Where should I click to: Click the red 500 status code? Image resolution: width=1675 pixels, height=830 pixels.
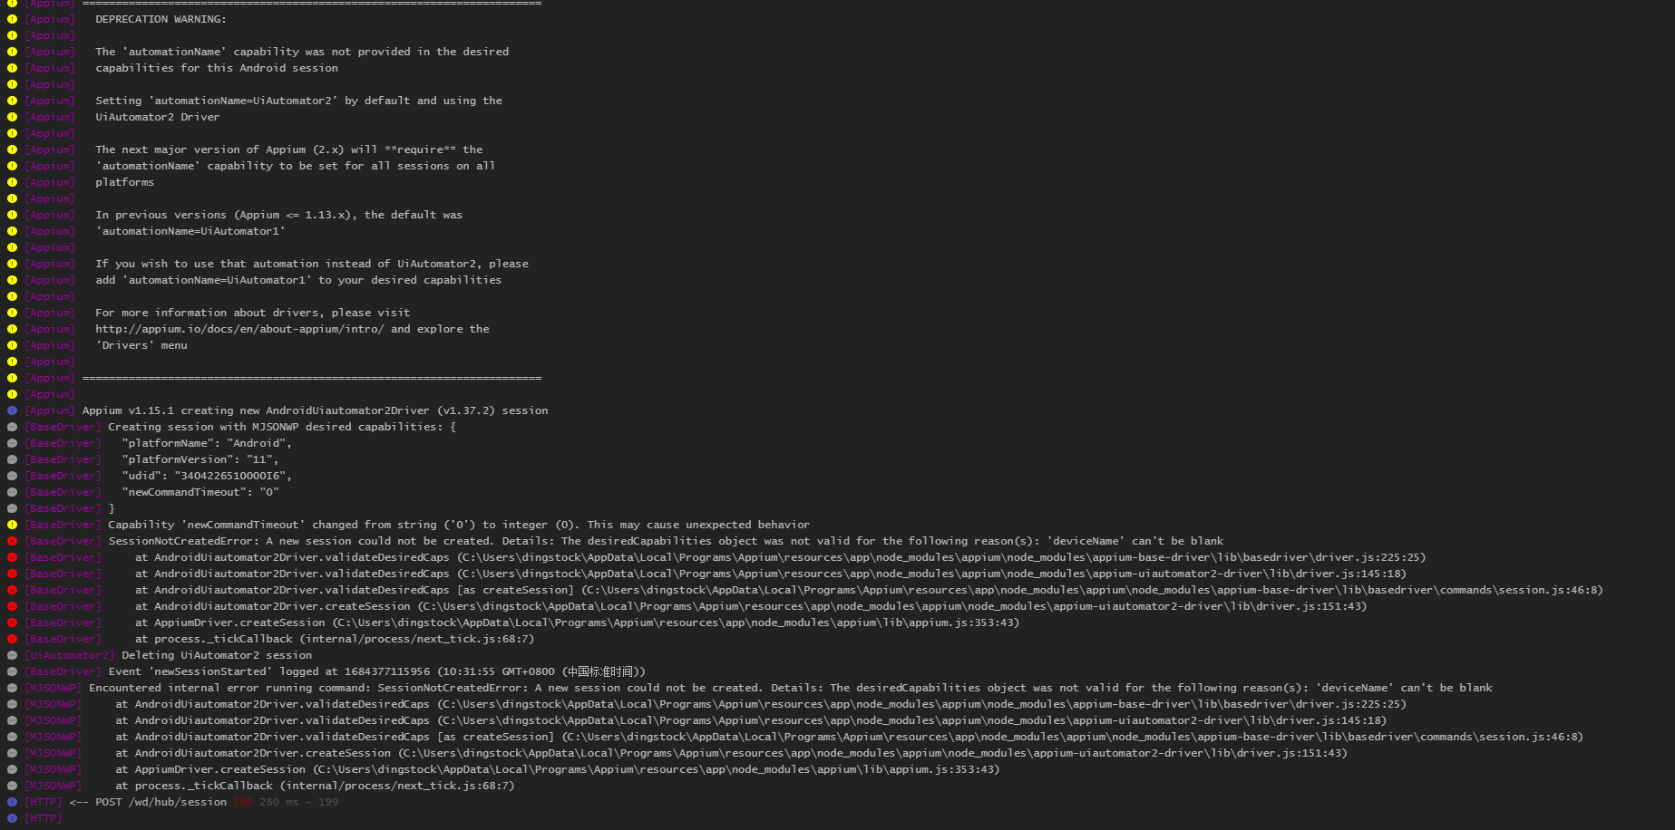pyautogui.click(x=242, y=802)
